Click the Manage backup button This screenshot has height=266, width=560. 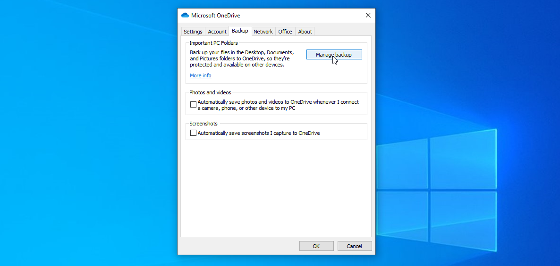click(334, 55)
